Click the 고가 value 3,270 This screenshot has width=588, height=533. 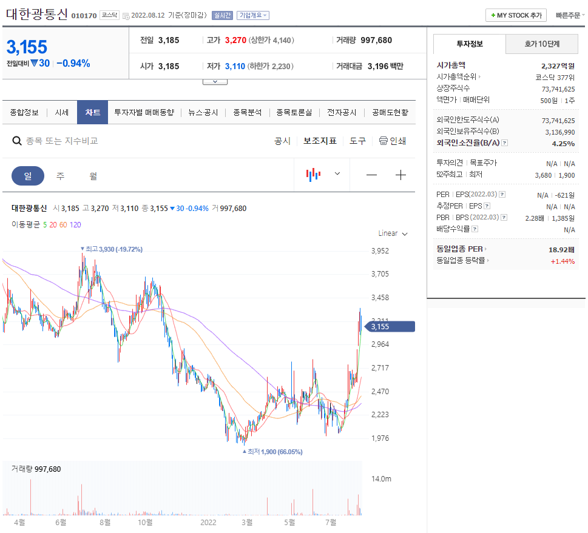pos(235,40)
